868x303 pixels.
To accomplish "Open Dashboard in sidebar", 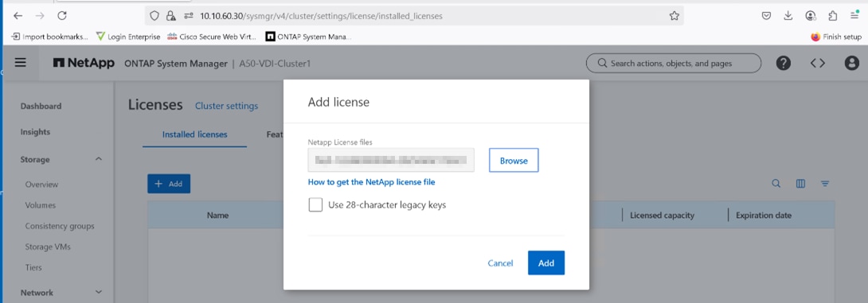I will (x=41, y=106).
